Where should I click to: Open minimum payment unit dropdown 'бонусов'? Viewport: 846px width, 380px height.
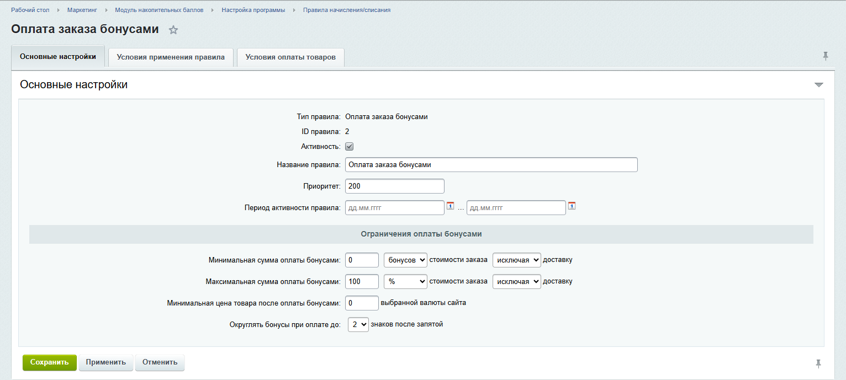click(405, 260)
